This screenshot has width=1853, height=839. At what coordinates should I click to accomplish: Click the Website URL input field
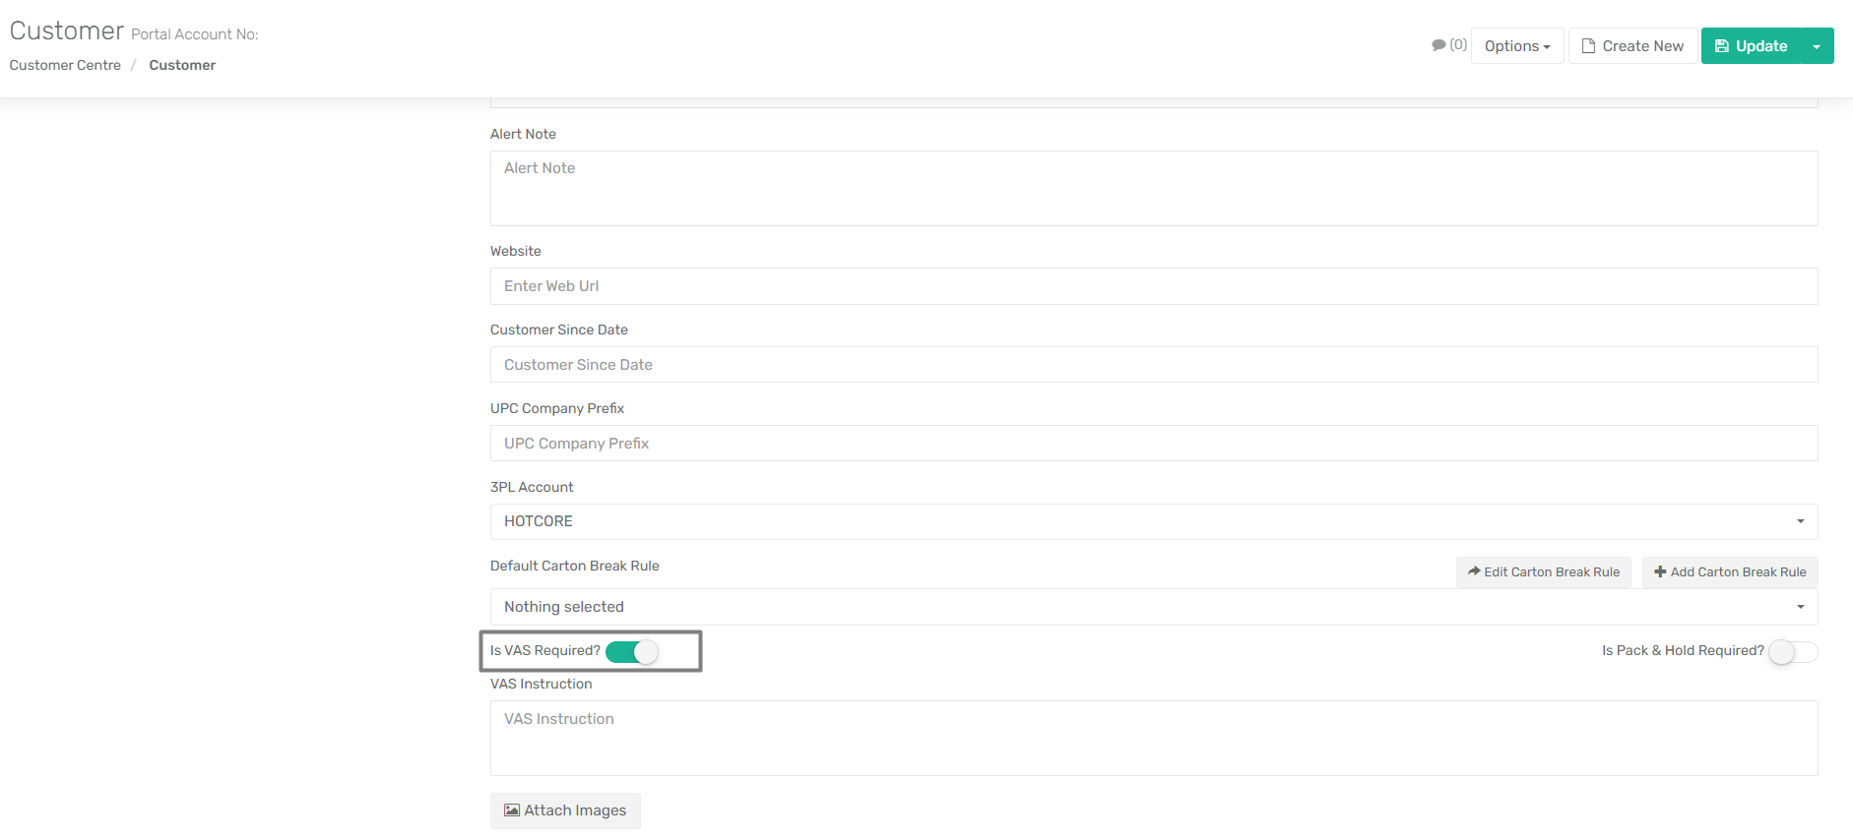pos(1154,286)
